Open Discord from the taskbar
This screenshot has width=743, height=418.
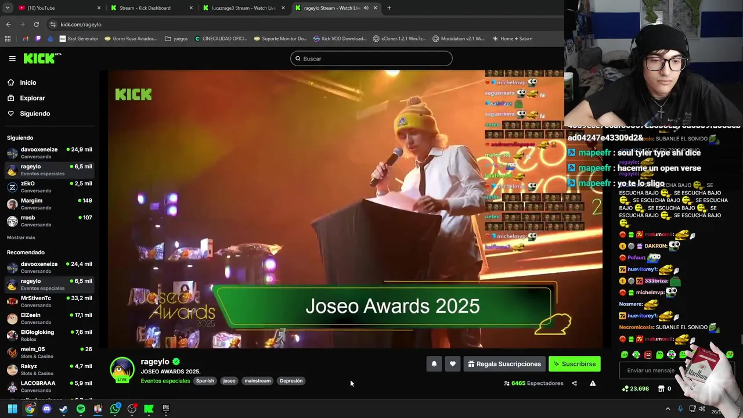pos(47,409)
